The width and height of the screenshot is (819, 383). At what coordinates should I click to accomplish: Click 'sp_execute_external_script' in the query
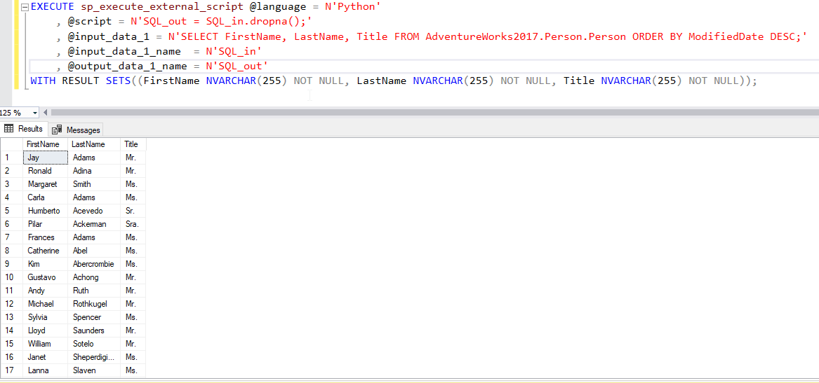[162, 7]
